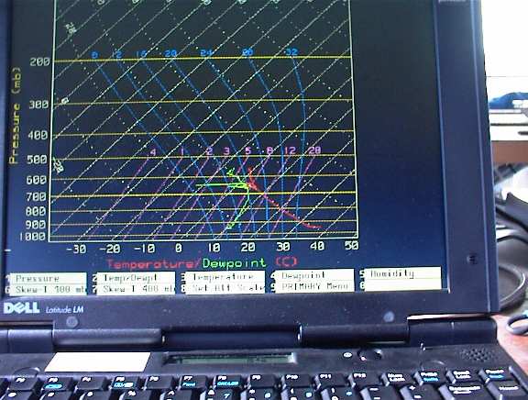This screenshot has width=528, height=400.
Task: Click the 200 mb pressure axis label
Action: pyautogui.click(x=39, y=62)
